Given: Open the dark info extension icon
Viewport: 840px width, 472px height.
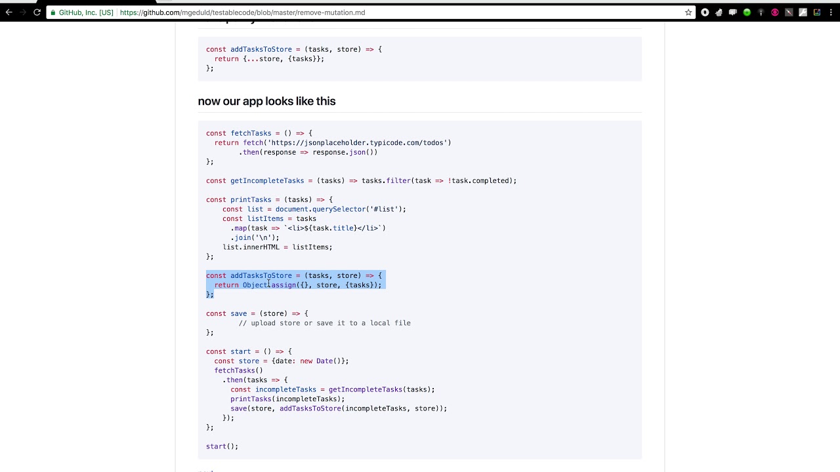Looking at the screenshot, I should tap(761, 12).
